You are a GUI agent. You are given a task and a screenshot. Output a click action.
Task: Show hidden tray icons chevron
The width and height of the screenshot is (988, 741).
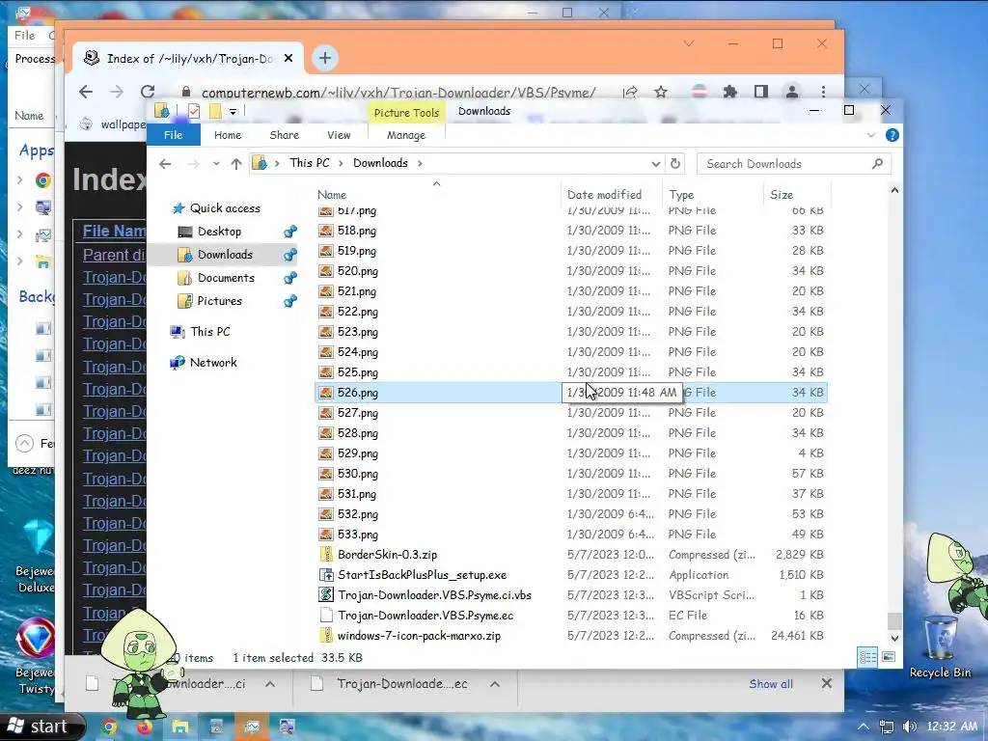tap(864, 727)
